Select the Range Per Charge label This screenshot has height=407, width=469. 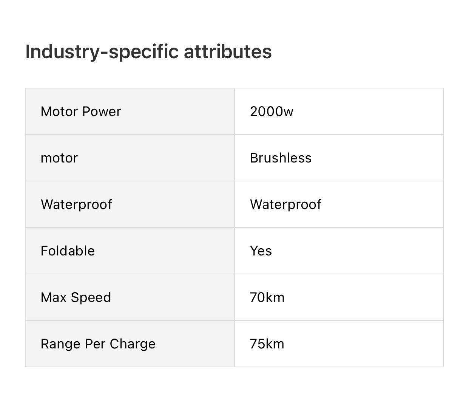[98, 344]
